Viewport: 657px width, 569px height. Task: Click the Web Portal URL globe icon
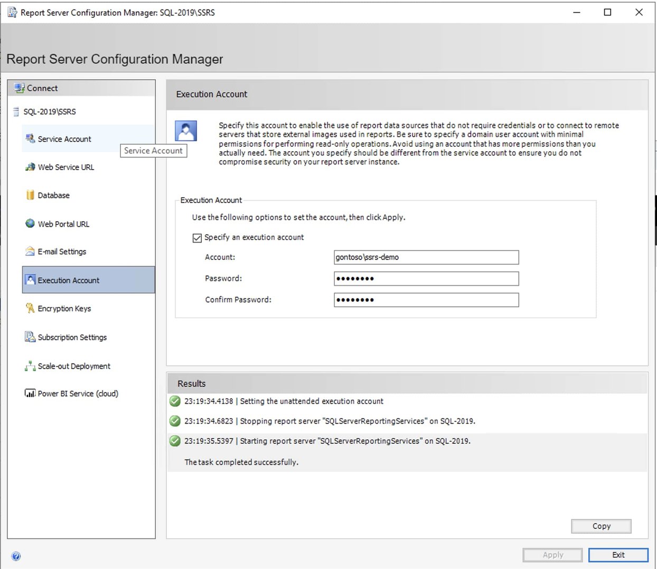tap(30, 223)
